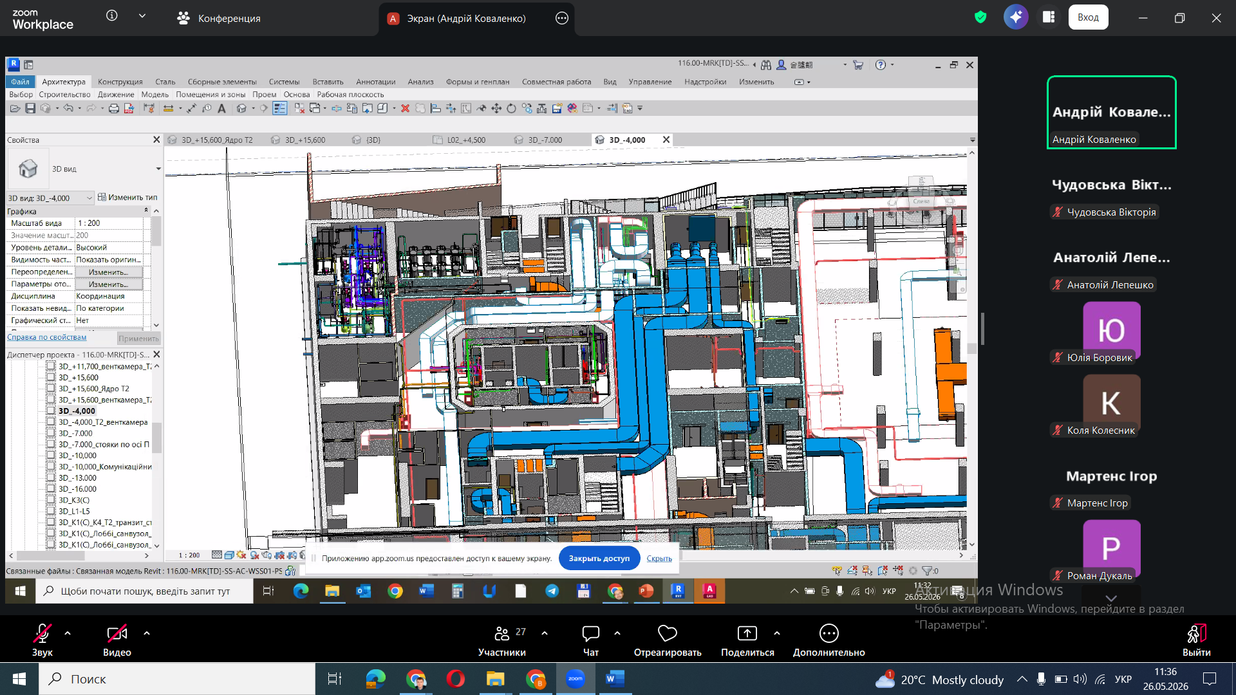The height and width of the screenshot is (695, 1236).
Task: Click the Export to PDF icon in Revit toolbar
Action: [129, 108]
